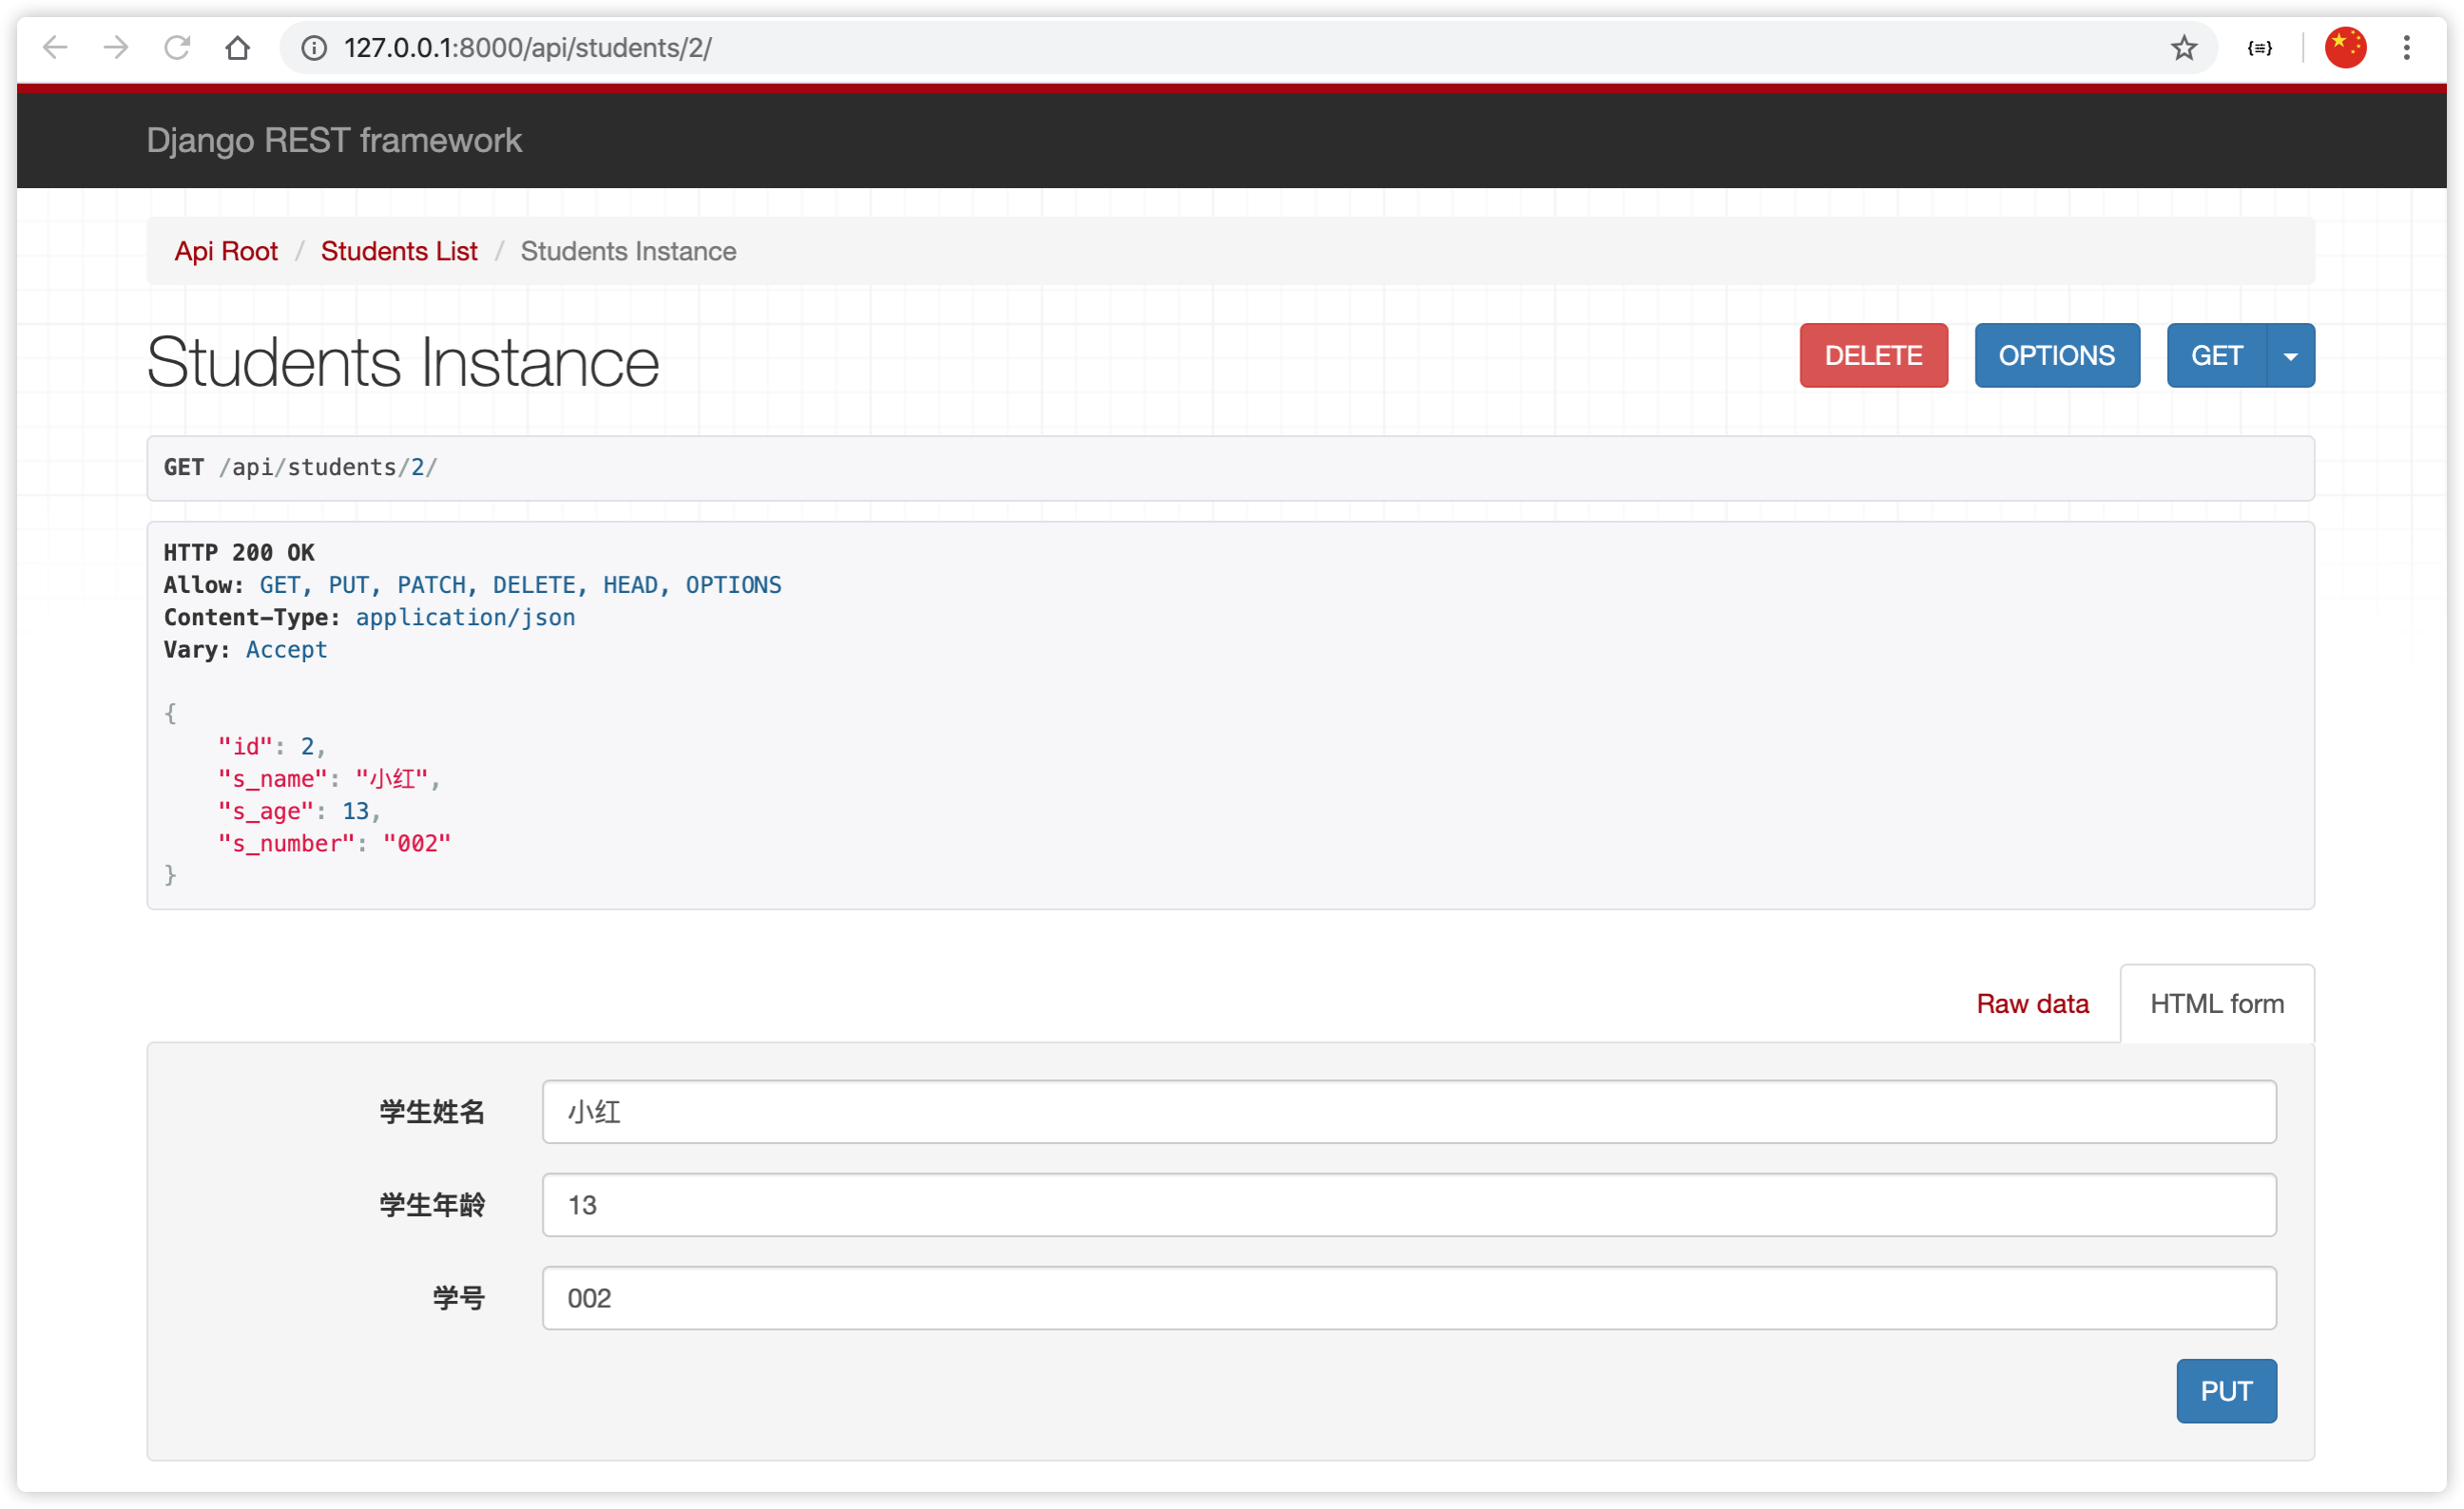Image resolution: width=2464 pixels, height=1509 pixels.
Task: Switch to the Raw data tab
Action: [2033, 1004]
